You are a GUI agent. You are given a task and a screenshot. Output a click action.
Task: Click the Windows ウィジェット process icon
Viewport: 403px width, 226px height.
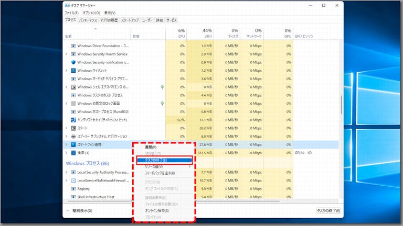(x=73, y=71)
